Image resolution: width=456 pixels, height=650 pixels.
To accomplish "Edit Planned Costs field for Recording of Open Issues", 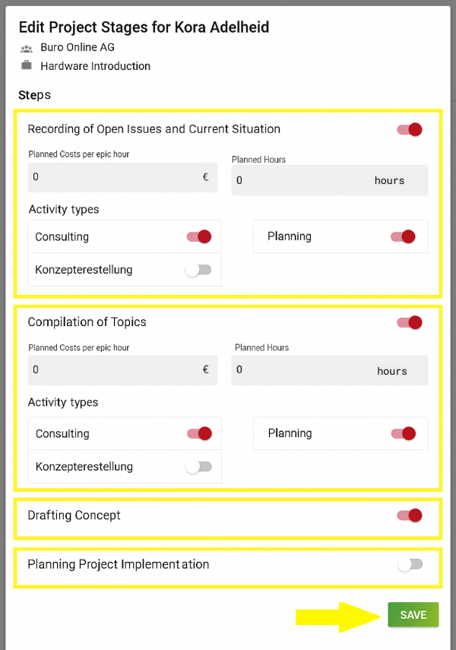I will point(114,177).
